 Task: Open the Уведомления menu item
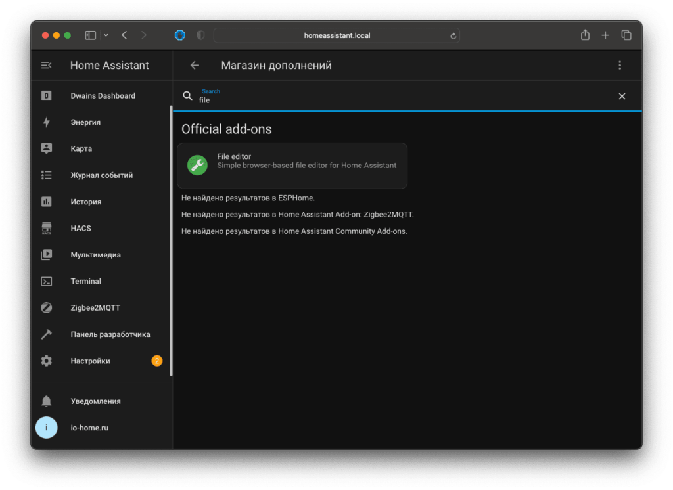(x=102, y=401)
